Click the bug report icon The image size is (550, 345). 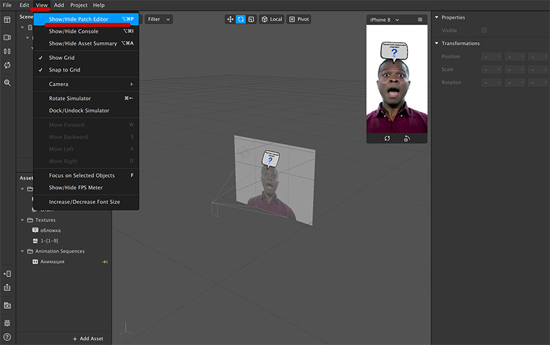[x=7, y=323]
